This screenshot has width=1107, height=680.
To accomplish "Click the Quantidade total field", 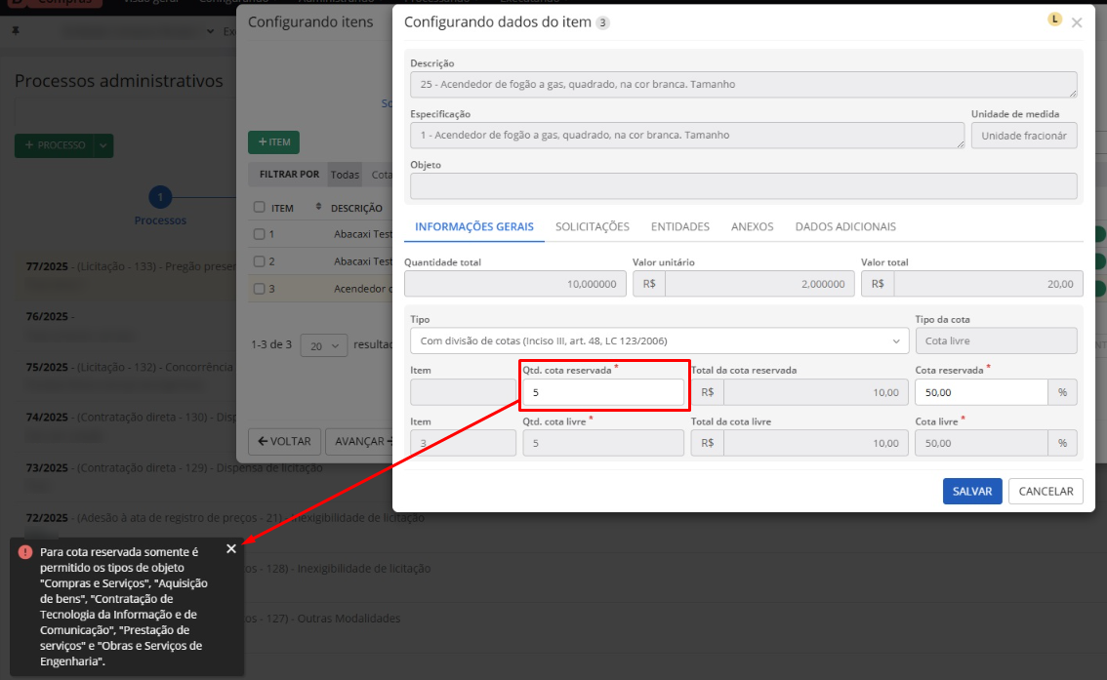I will (x=514, y=284).
